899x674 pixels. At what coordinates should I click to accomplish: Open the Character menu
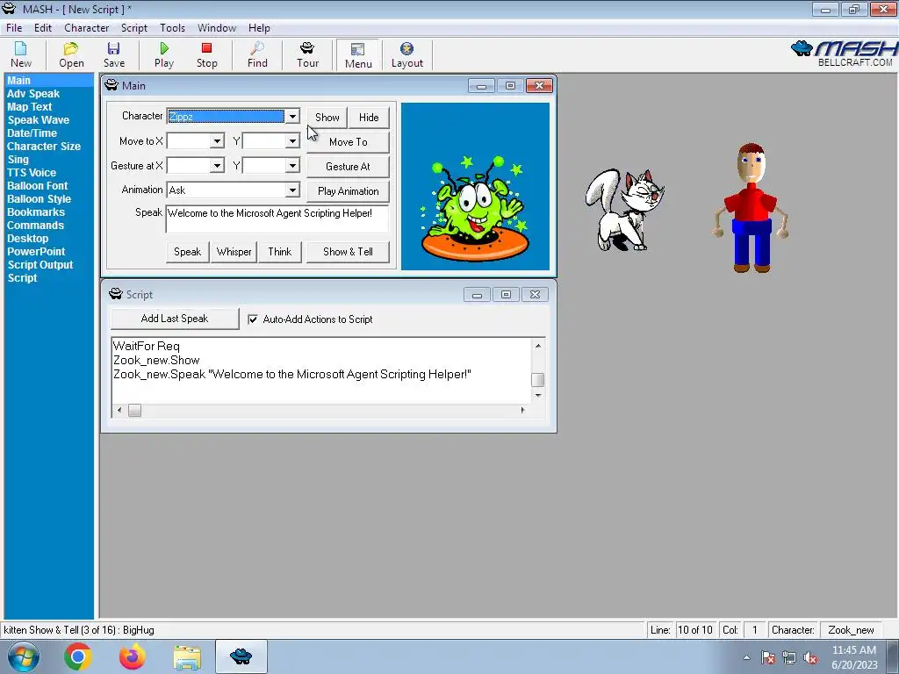point(87,27)
